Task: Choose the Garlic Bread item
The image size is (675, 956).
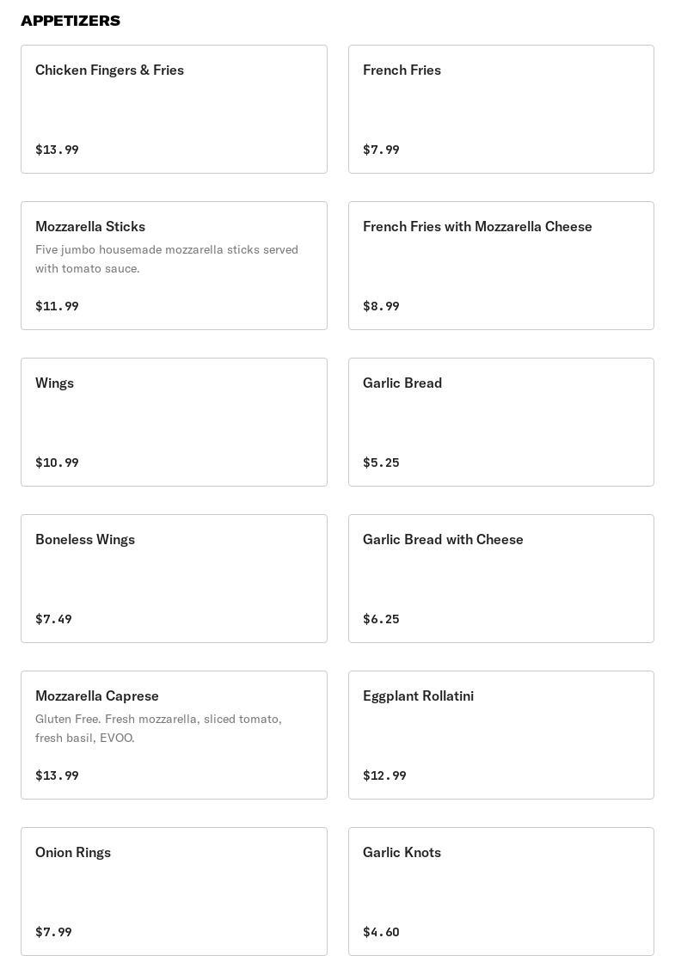Action: click(x=500, y=422)
